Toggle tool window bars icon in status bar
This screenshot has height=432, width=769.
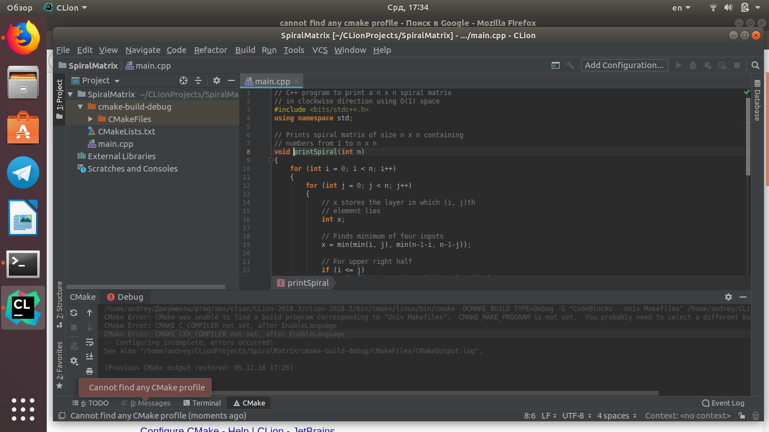point(62,416)
